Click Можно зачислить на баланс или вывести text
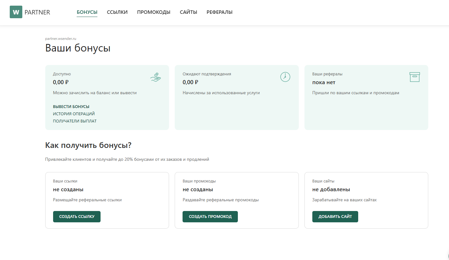The height and width of the screenshot is (260, 449). click(95, 93)
